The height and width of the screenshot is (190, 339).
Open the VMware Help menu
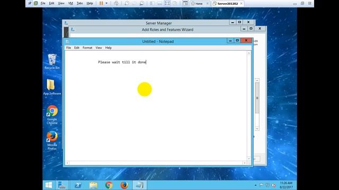coord(90,3)
